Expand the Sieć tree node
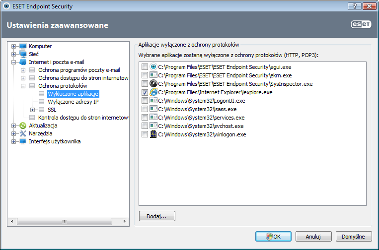Screen dimensions: 379x250 click(13, 54)
